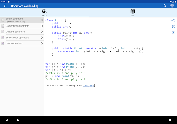Expand Unary operators chevron

point(42,43)
